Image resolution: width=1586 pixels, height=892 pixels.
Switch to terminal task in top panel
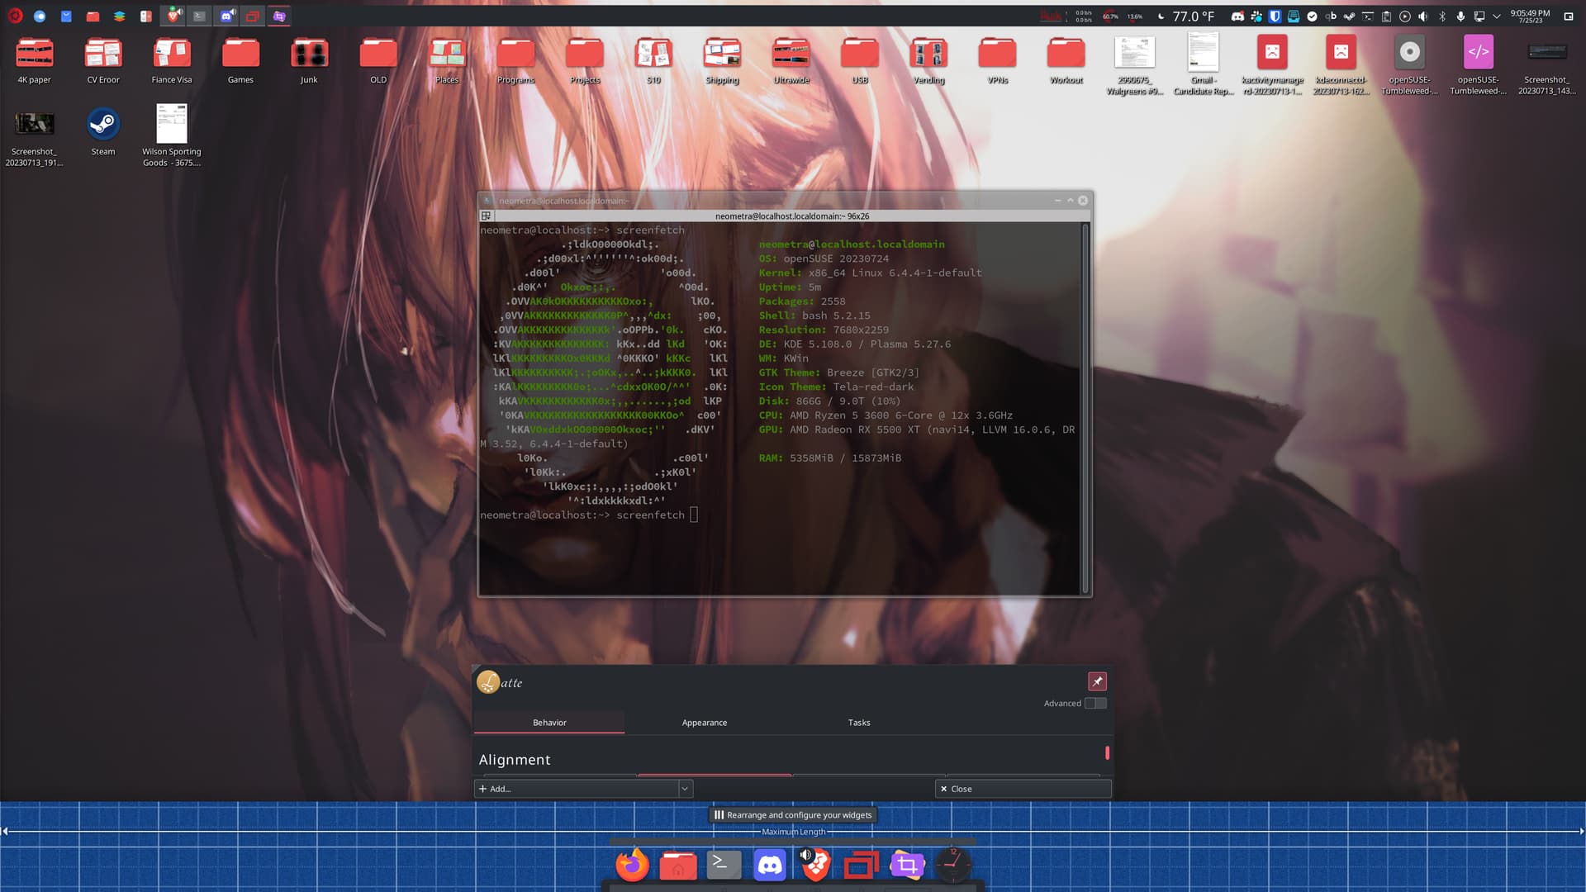[199, 16]
